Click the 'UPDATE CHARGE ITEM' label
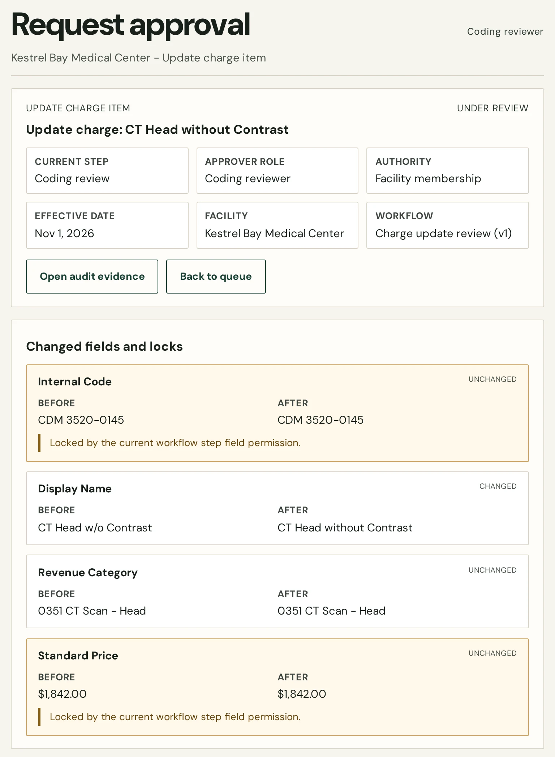Image resolution: width=555 pixels, height=757 pixels. pos(78,108)
